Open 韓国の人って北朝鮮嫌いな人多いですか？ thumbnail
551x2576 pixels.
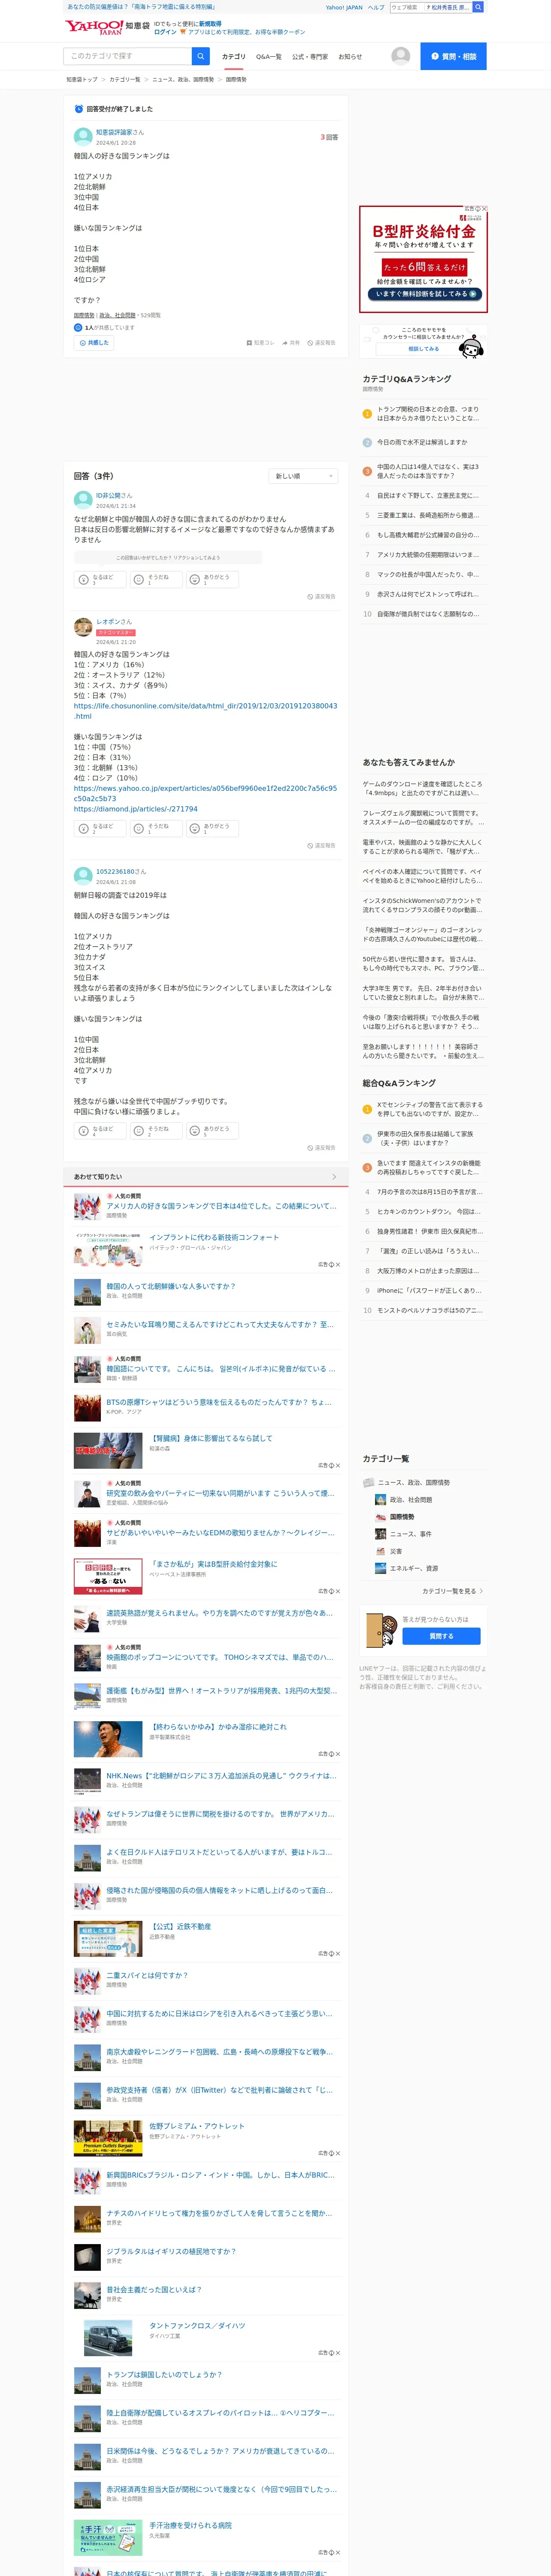pos(87,1292)
